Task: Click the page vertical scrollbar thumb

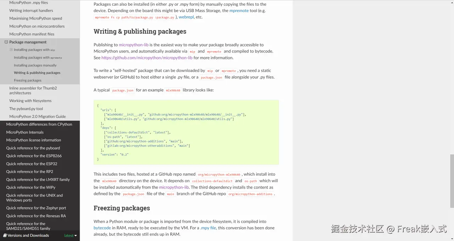Action: (x=452, y=181)
